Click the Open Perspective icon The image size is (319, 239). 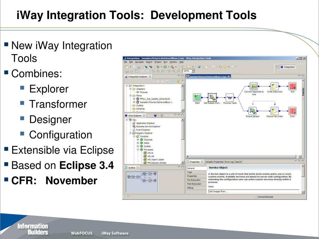coord(277,67)
